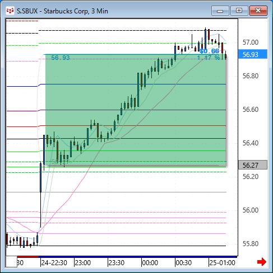The height and width of the screenshot is (273, 273).
Task: Click the 24-22:30 time axis label
Action: [x=54, y=263]
